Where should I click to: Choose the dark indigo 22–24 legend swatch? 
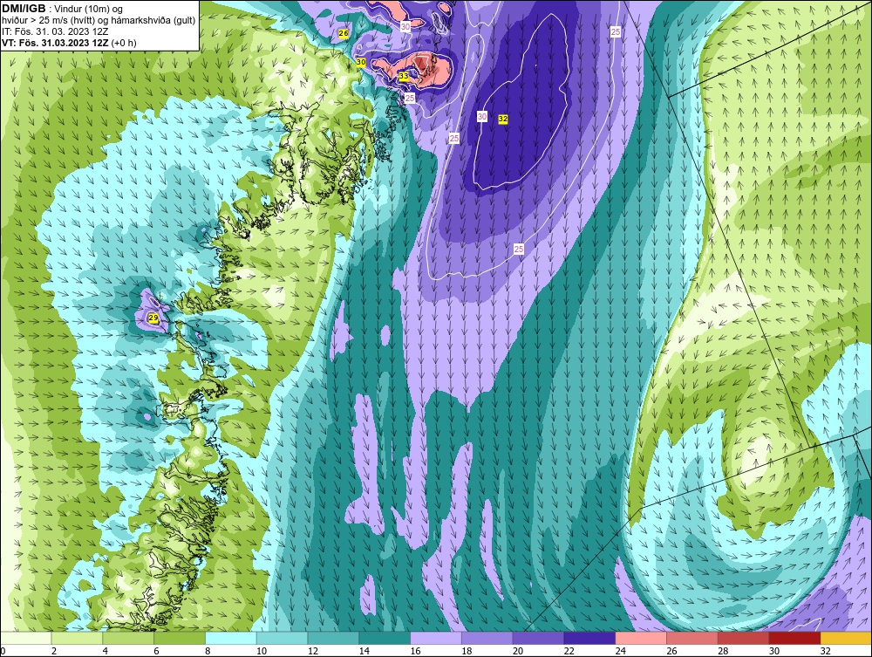[x=589, y=638]
